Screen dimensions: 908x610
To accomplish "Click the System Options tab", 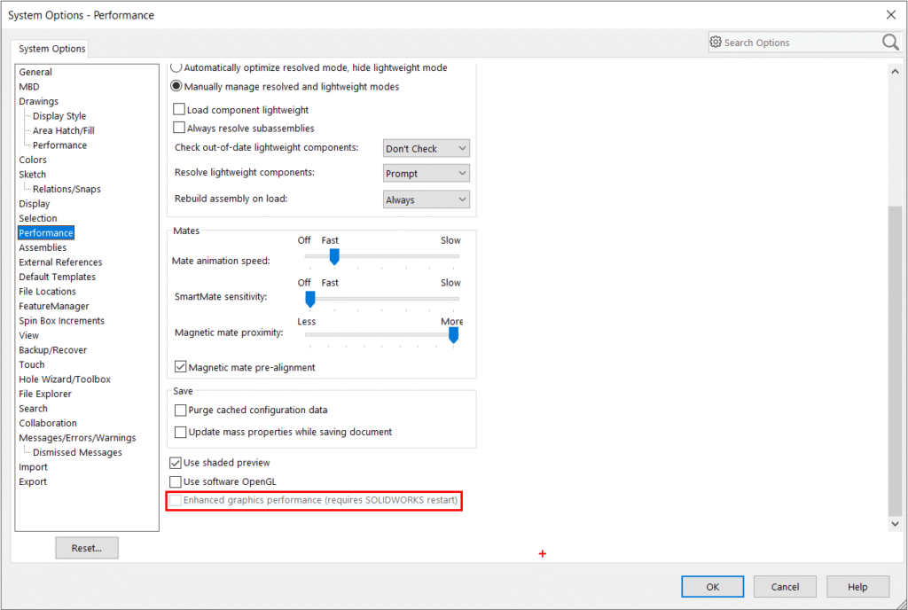I will pos(51,49).
